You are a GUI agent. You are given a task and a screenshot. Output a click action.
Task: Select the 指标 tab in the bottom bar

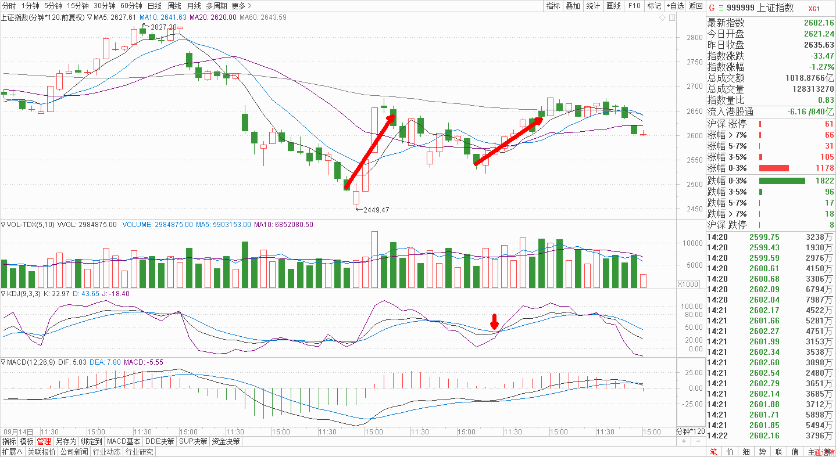[9, 441]
